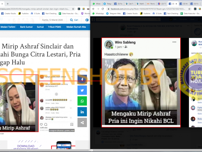The height and width of the screenshot is (152, 202).
Task: Share article via green WhatsApp button
Action: (x=82, y=101)
